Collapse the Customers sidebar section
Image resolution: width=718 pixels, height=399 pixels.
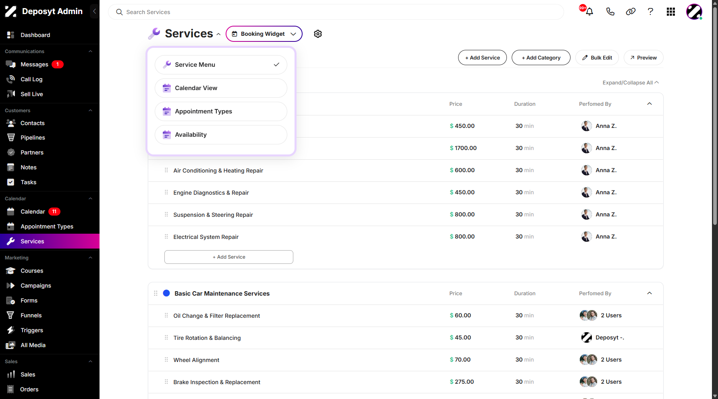click(x=90, y=111)
